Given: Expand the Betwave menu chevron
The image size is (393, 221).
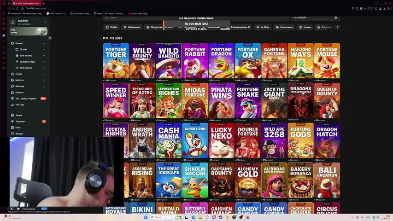Looking at the screenshot, I should (x=44, y=86).
